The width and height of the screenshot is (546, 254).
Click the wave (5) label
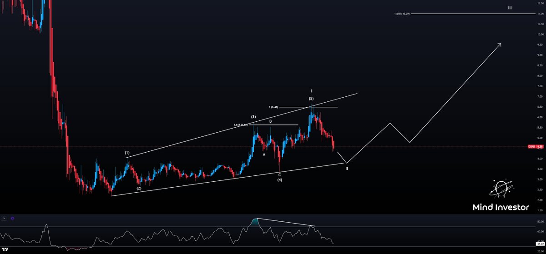311,99
